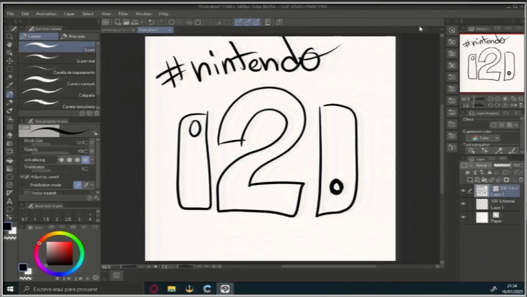Toggle transparent color swatch below main colors
Screen dimensions: 527x297
9,238
